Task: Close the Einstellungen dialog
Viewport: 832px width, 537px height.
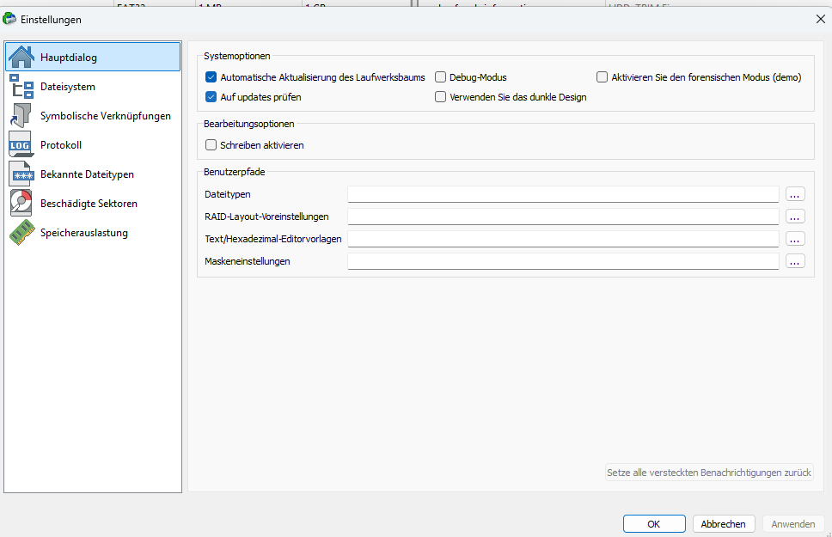Action: (x=820, y=19)
